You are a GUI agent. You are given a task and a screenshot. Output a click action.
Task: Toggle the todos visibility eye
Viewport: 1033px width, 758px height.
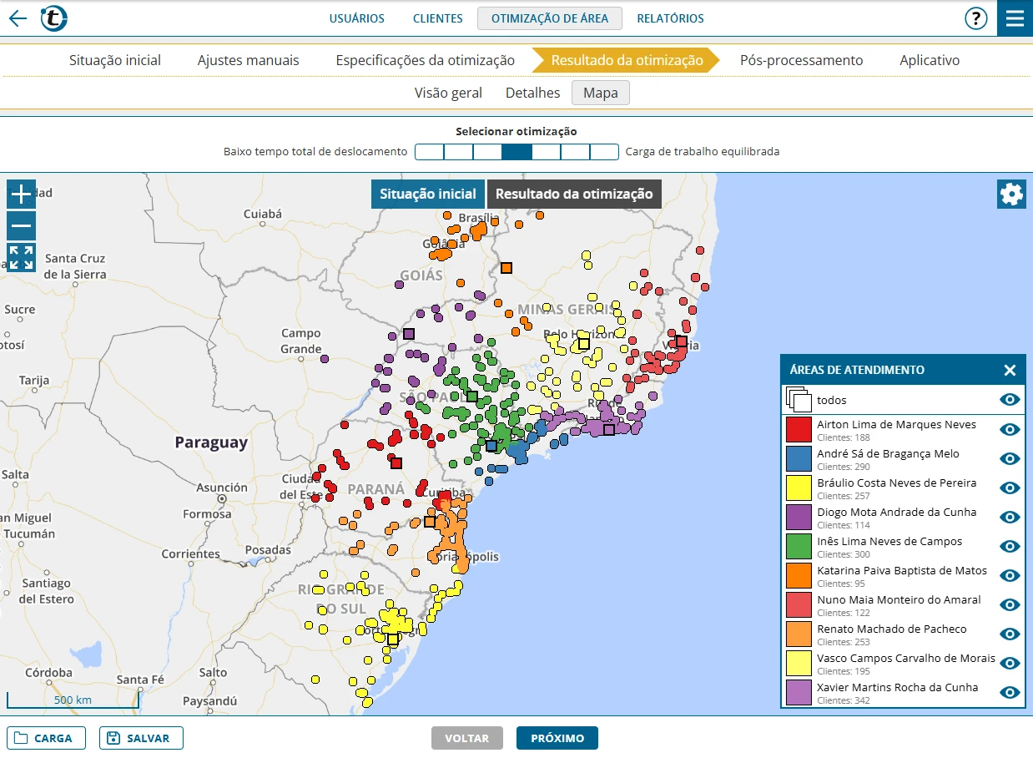click(1009, 399)
